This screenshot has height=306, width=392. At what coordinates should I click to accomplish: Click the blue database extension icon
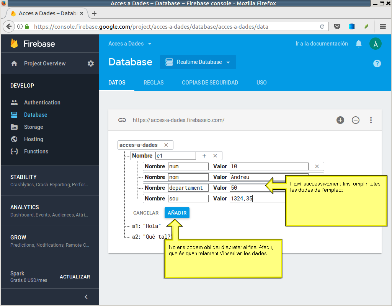(352, 26)
